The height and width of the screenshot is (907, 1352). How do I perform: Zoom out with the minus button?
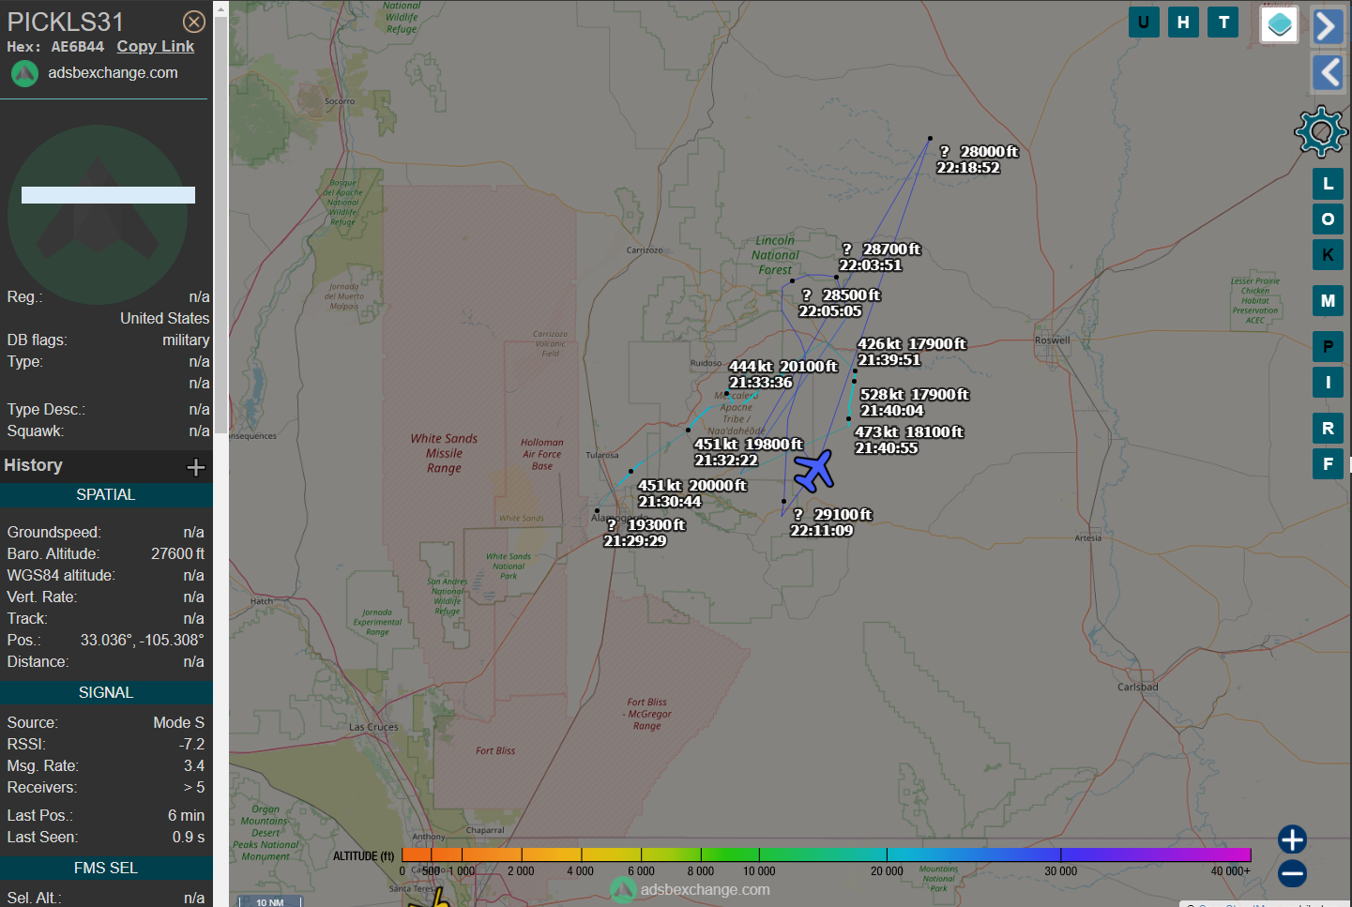(1292, 873)
